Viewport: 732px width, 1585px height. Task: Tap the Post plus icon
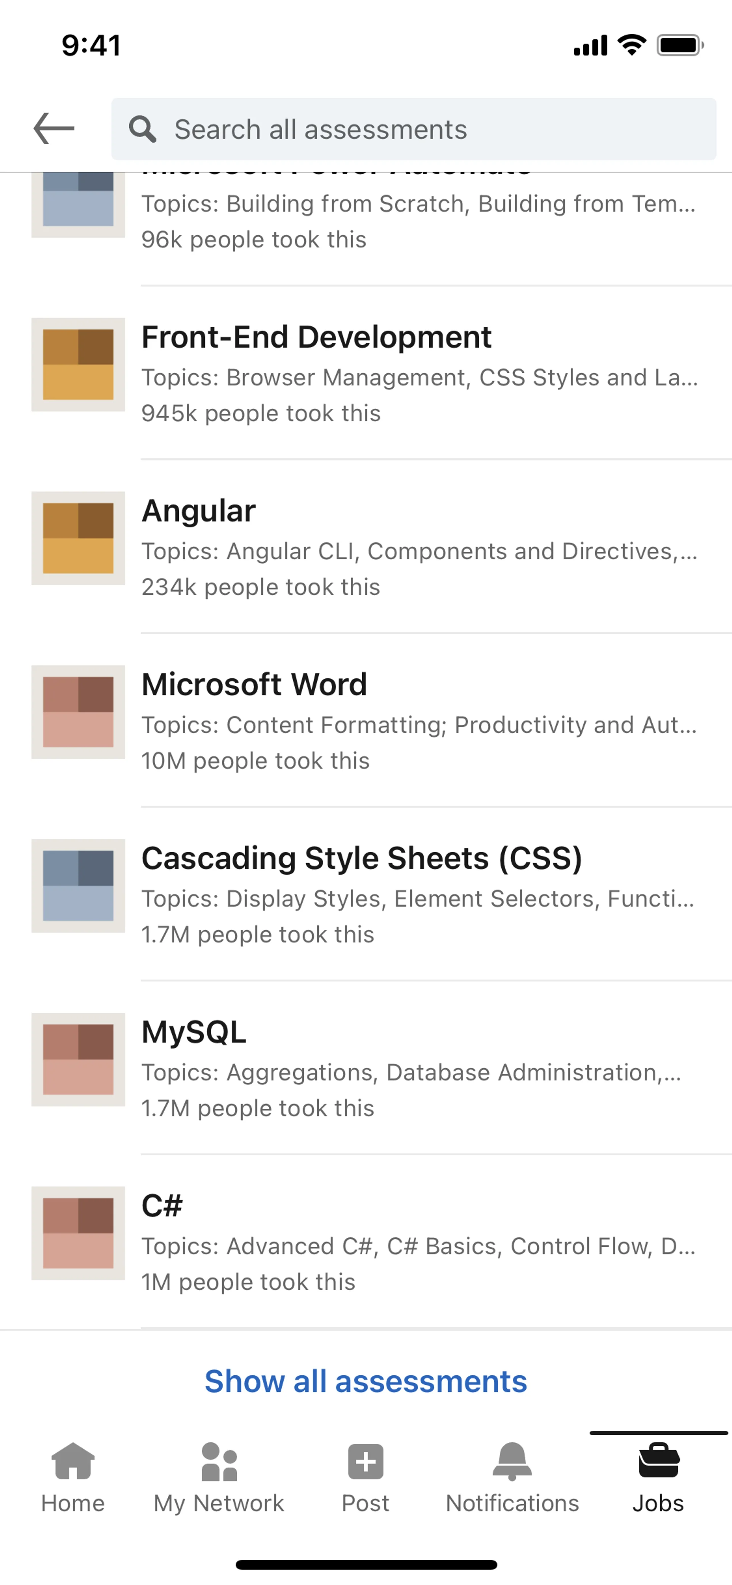click(365, 1461)
